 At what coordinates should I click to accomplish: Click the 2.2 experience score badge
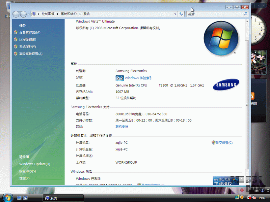[x=119, y=78]
